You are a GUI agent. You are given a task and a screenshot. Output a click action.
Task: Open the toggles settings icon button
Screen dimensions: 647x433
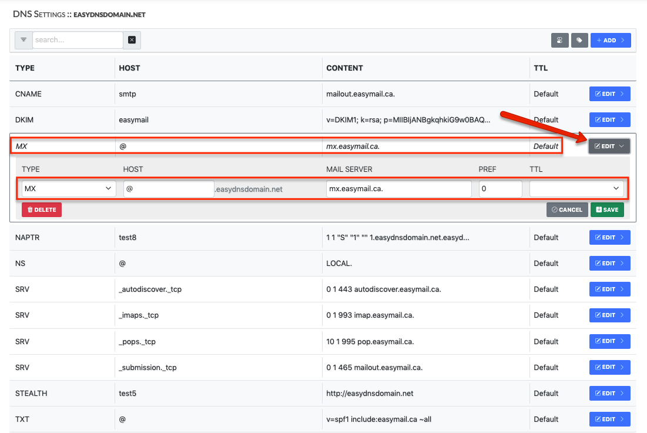tap(559, 40)
